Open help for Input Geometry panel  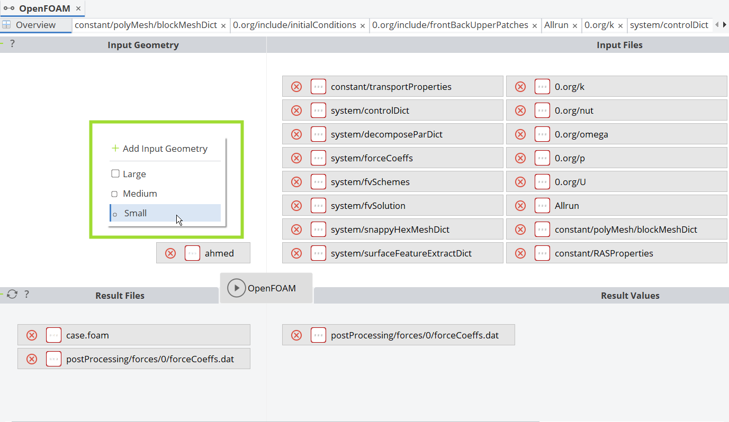[x=12, y=44]
